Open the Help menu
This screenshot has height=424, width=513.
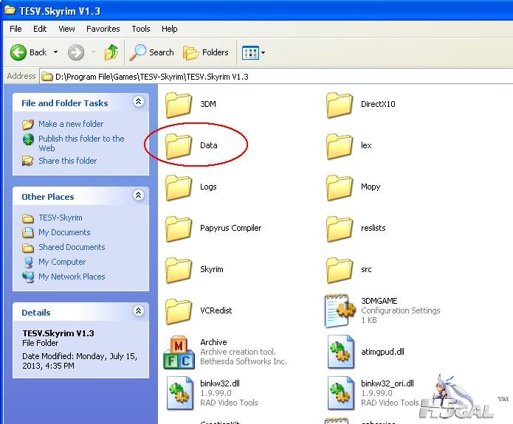click(170, 29)
